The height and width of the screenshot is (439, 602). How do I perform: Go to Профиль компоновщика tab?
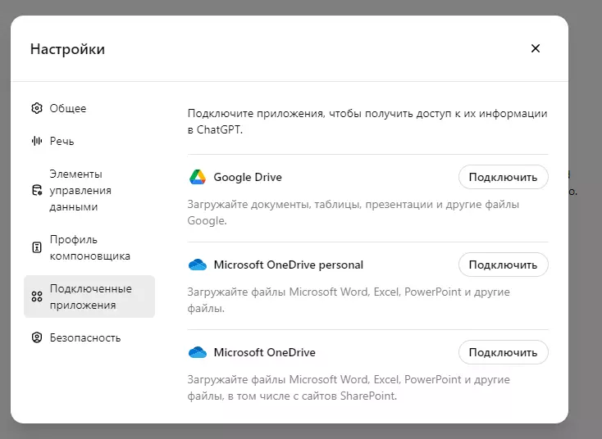click(x=89, y=247)
